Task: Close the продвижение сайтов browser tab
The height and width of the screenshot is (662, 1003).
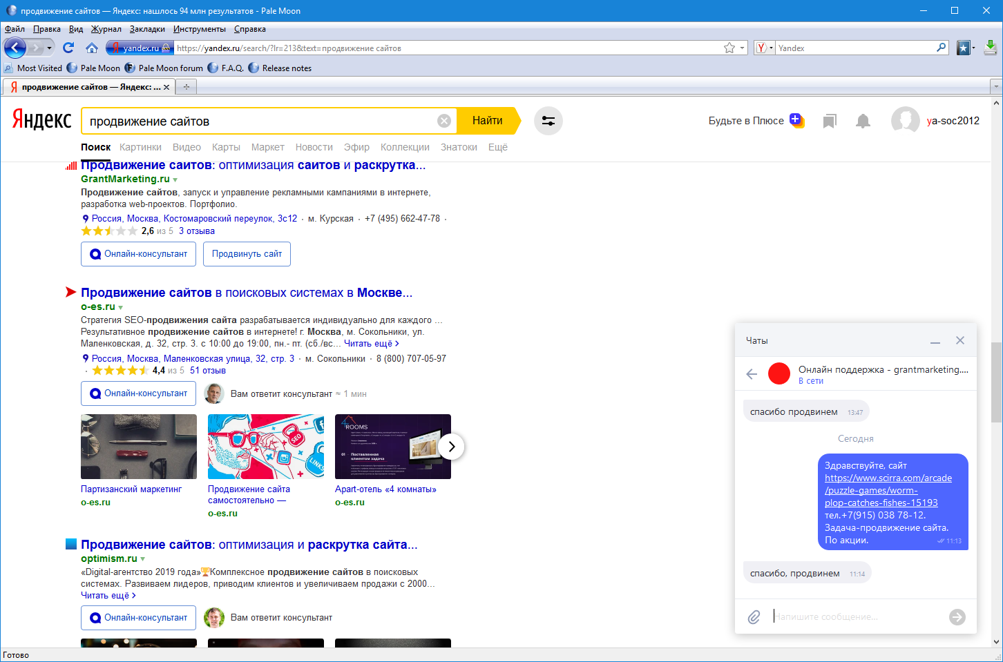Action: point(166,87)
